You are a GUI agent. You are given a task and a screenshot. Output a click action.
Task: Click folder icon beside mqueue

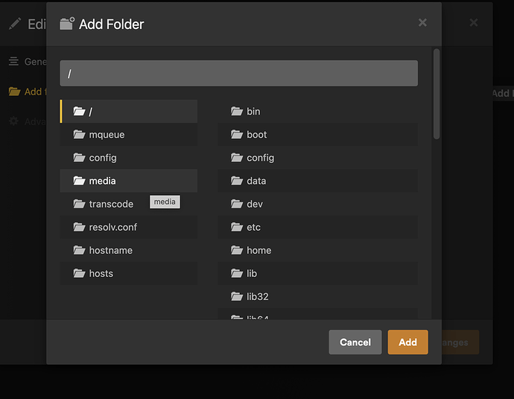coord(79,135)
